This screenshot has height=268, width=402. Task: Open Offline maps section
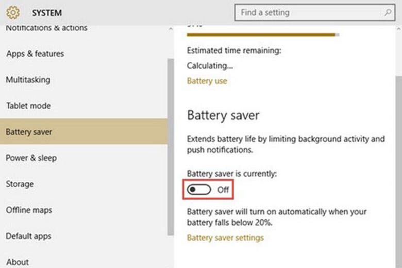[29, 210]
